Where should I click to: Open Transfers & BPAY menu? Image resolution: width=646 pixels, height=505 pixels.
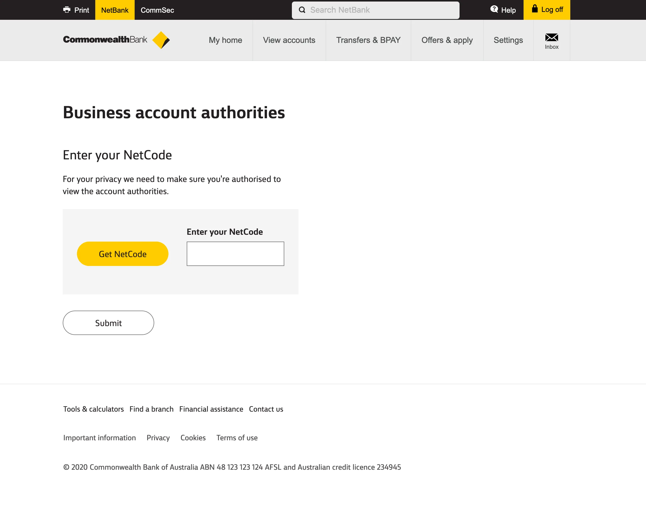pyautogui.click(x=368, y=40)
